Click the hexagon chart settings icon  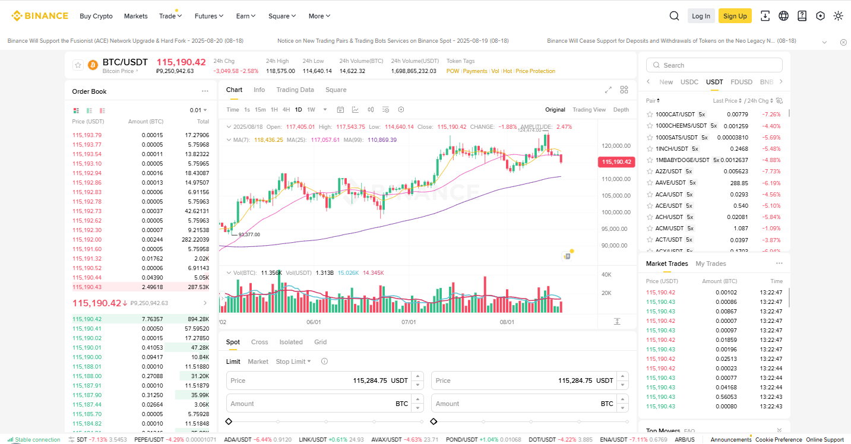click(401, 109)
